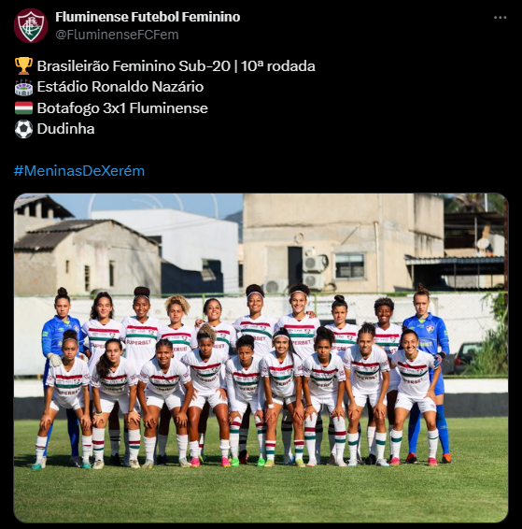Click the air conditioner units on building
522x529 pixels.
313,272
